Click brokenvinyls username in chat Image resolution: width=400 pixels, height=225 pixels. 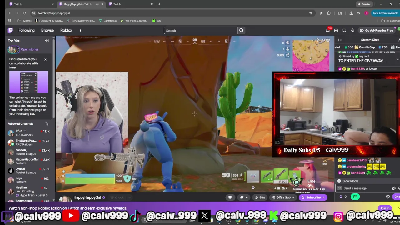tap(356, 167)
